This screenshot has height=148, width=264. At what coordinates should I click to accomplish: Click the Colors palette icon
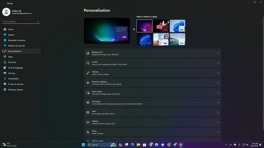(88, 63)
